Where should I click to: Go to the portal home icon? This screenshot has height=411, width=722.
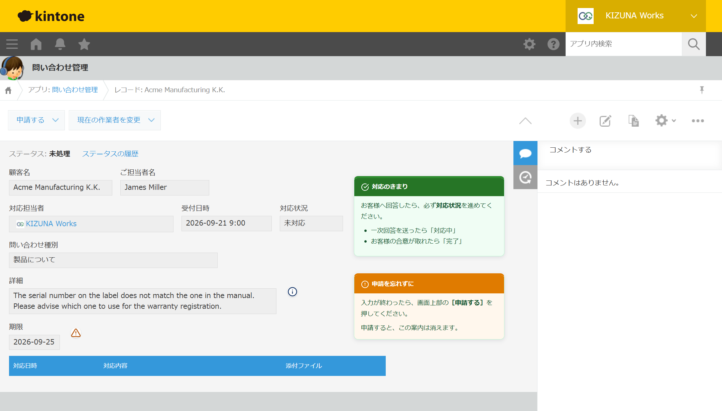[x=36, y=44]
